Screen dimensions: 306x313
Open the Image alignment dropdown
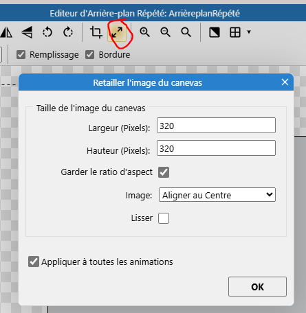coord(217,195)
